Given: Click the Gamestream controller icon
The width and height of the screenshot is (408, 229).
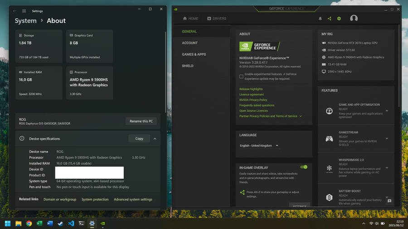Looking at the screenshot, I should [x=329, y=138].
